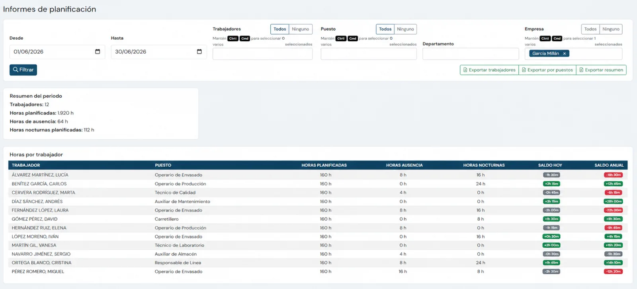Click Horas planificadas summary line
637x289 pixels.
(41, 113)
